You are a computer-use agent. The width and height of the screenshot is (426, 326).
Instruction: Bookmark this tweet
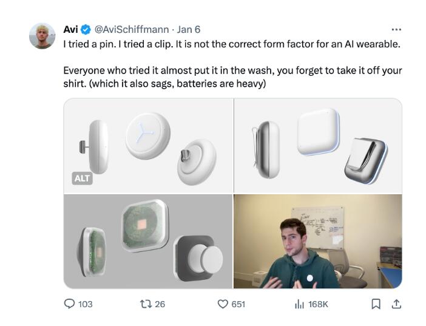click(376, 304)
